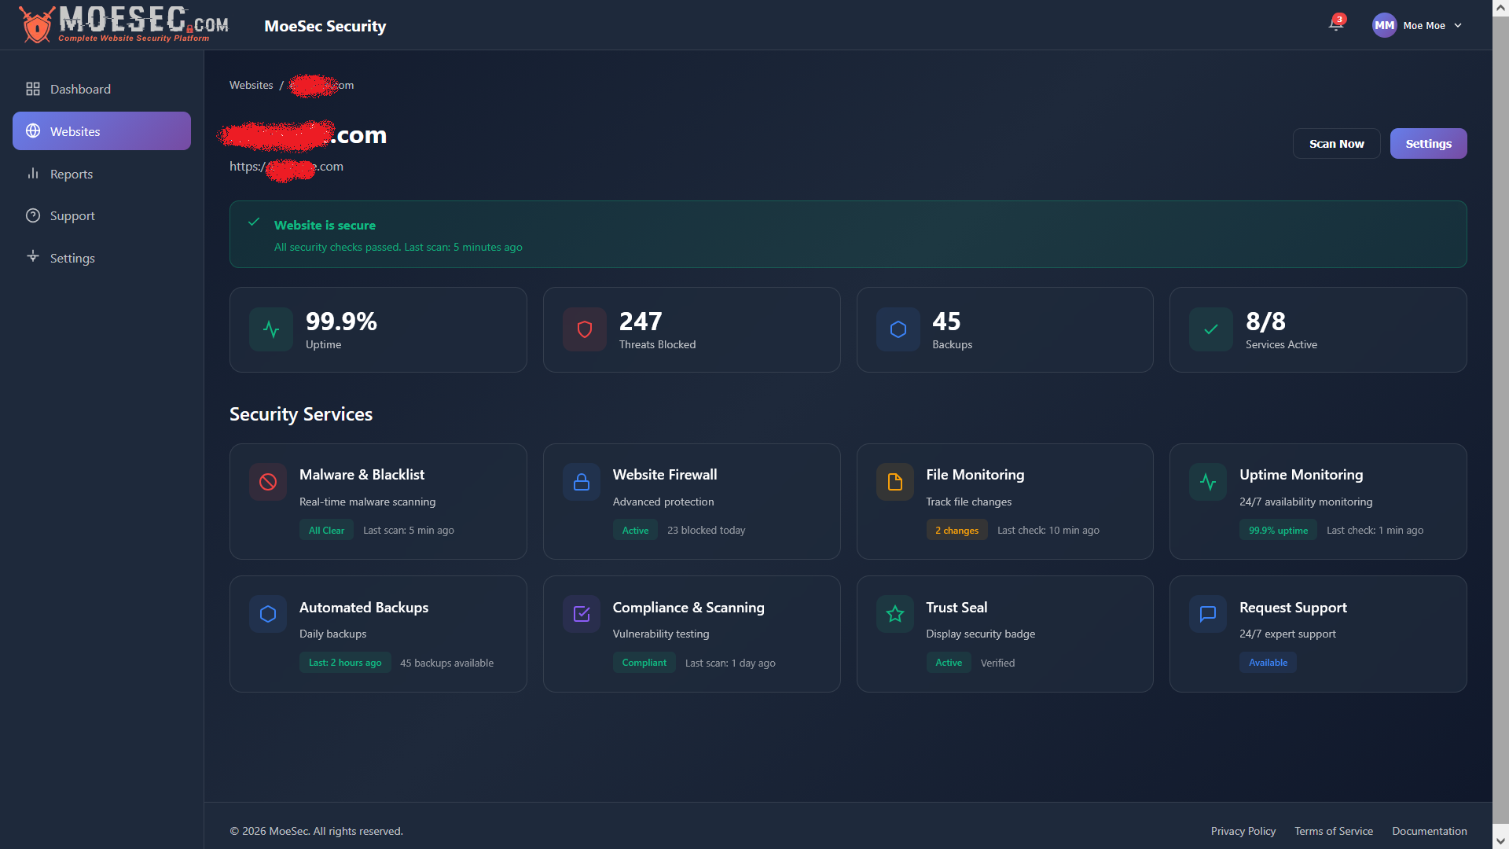Go to Reports in the sidebar

pyautogui.click(x=72, y=174)
